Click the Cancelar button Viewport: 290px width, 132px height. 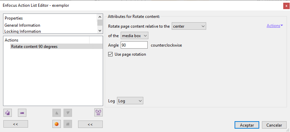[x=274, y=125]
